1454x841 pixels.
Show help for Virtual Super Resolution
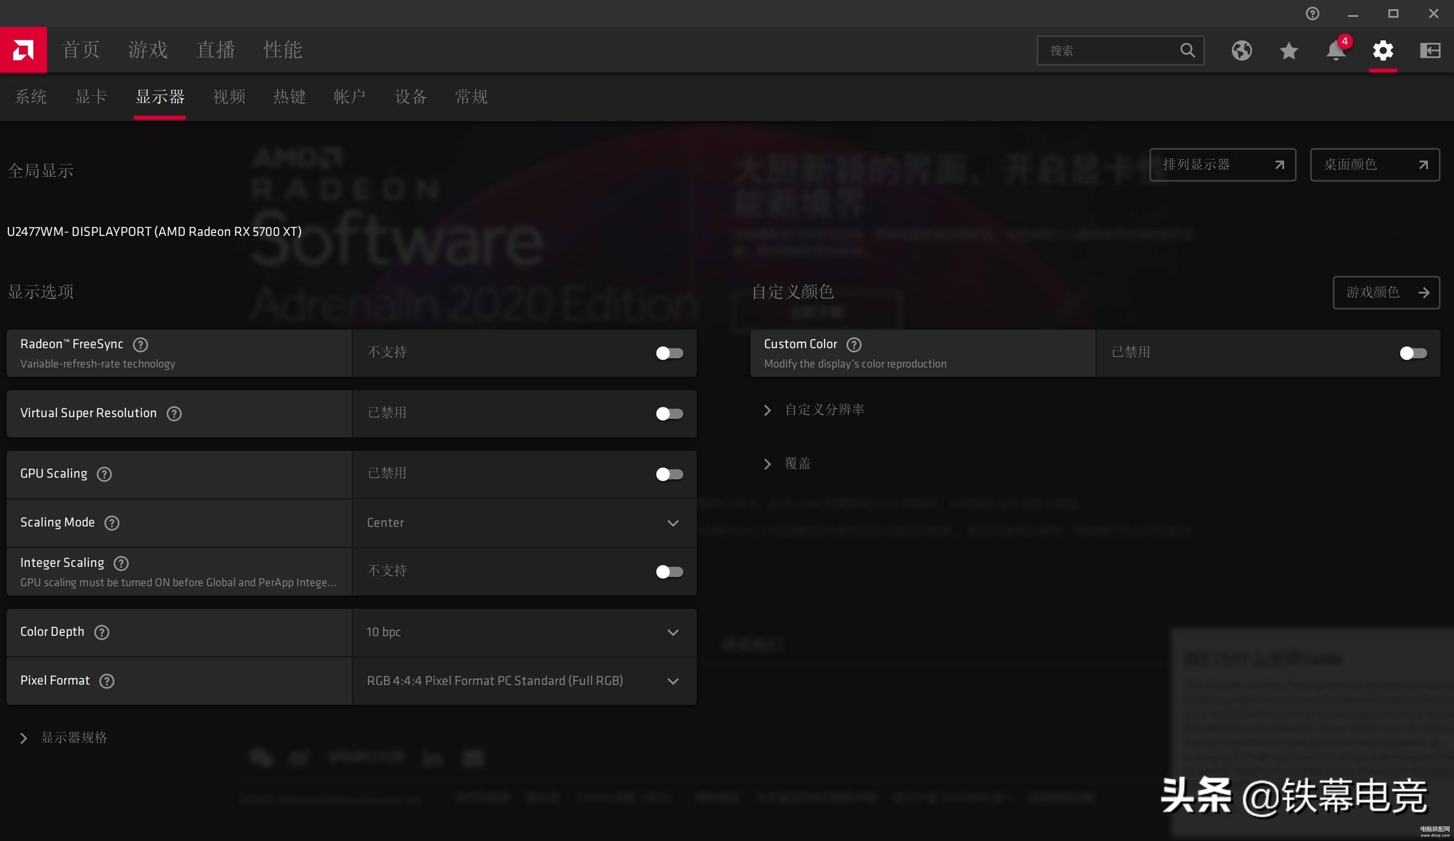point(174,414)
